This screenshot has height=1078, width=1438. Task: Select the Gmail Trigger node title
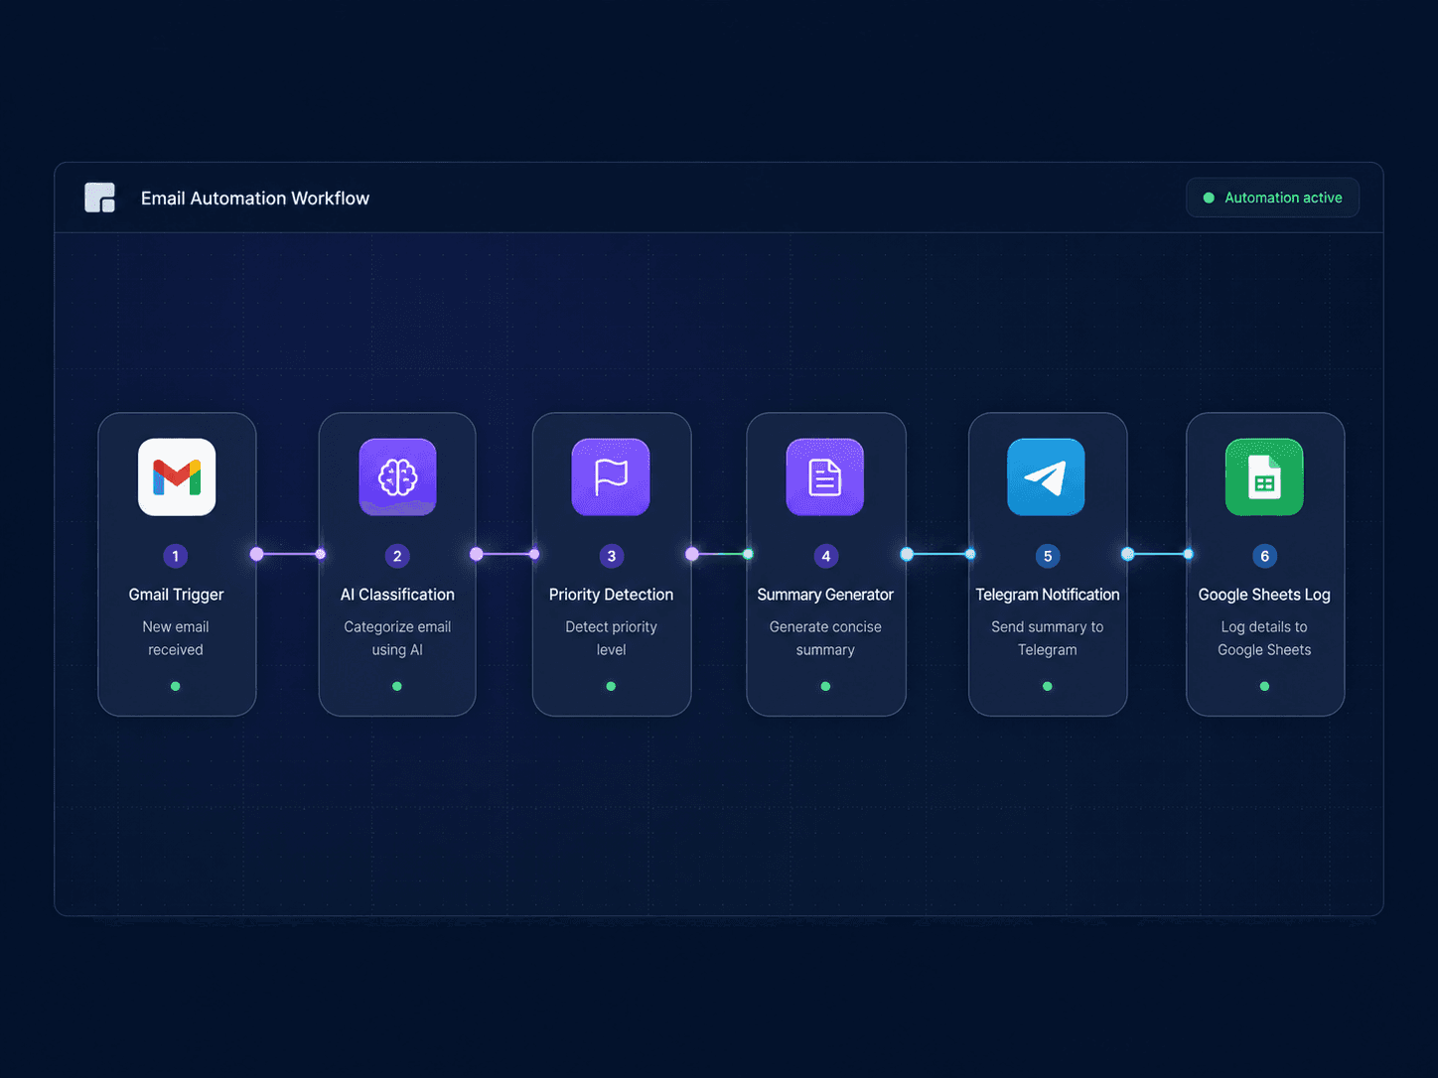[x=176, y=595]
